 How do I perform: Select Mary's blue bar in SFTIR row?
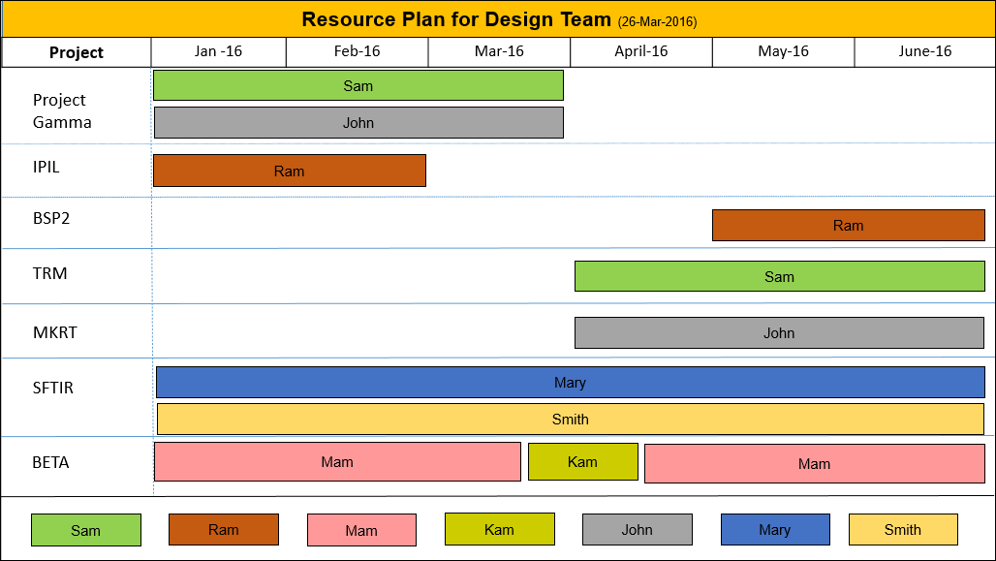(x=570, y=382)
